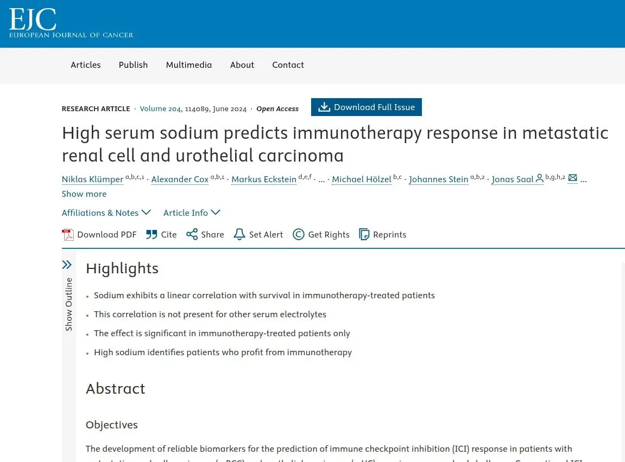Open the Articles menu
Image resolution: width=625 pixels, height=462 pixels.
(86, 65)
